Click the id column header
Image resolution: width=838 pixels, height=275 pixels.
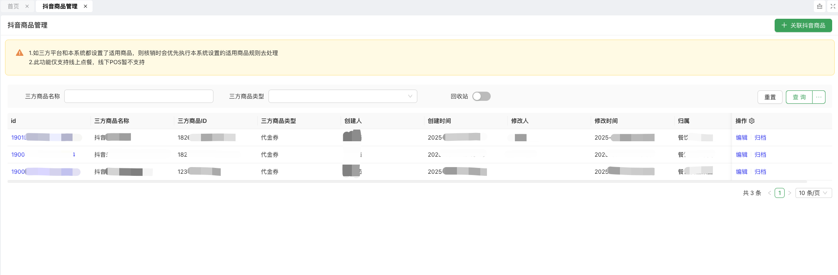click(13, 121)
